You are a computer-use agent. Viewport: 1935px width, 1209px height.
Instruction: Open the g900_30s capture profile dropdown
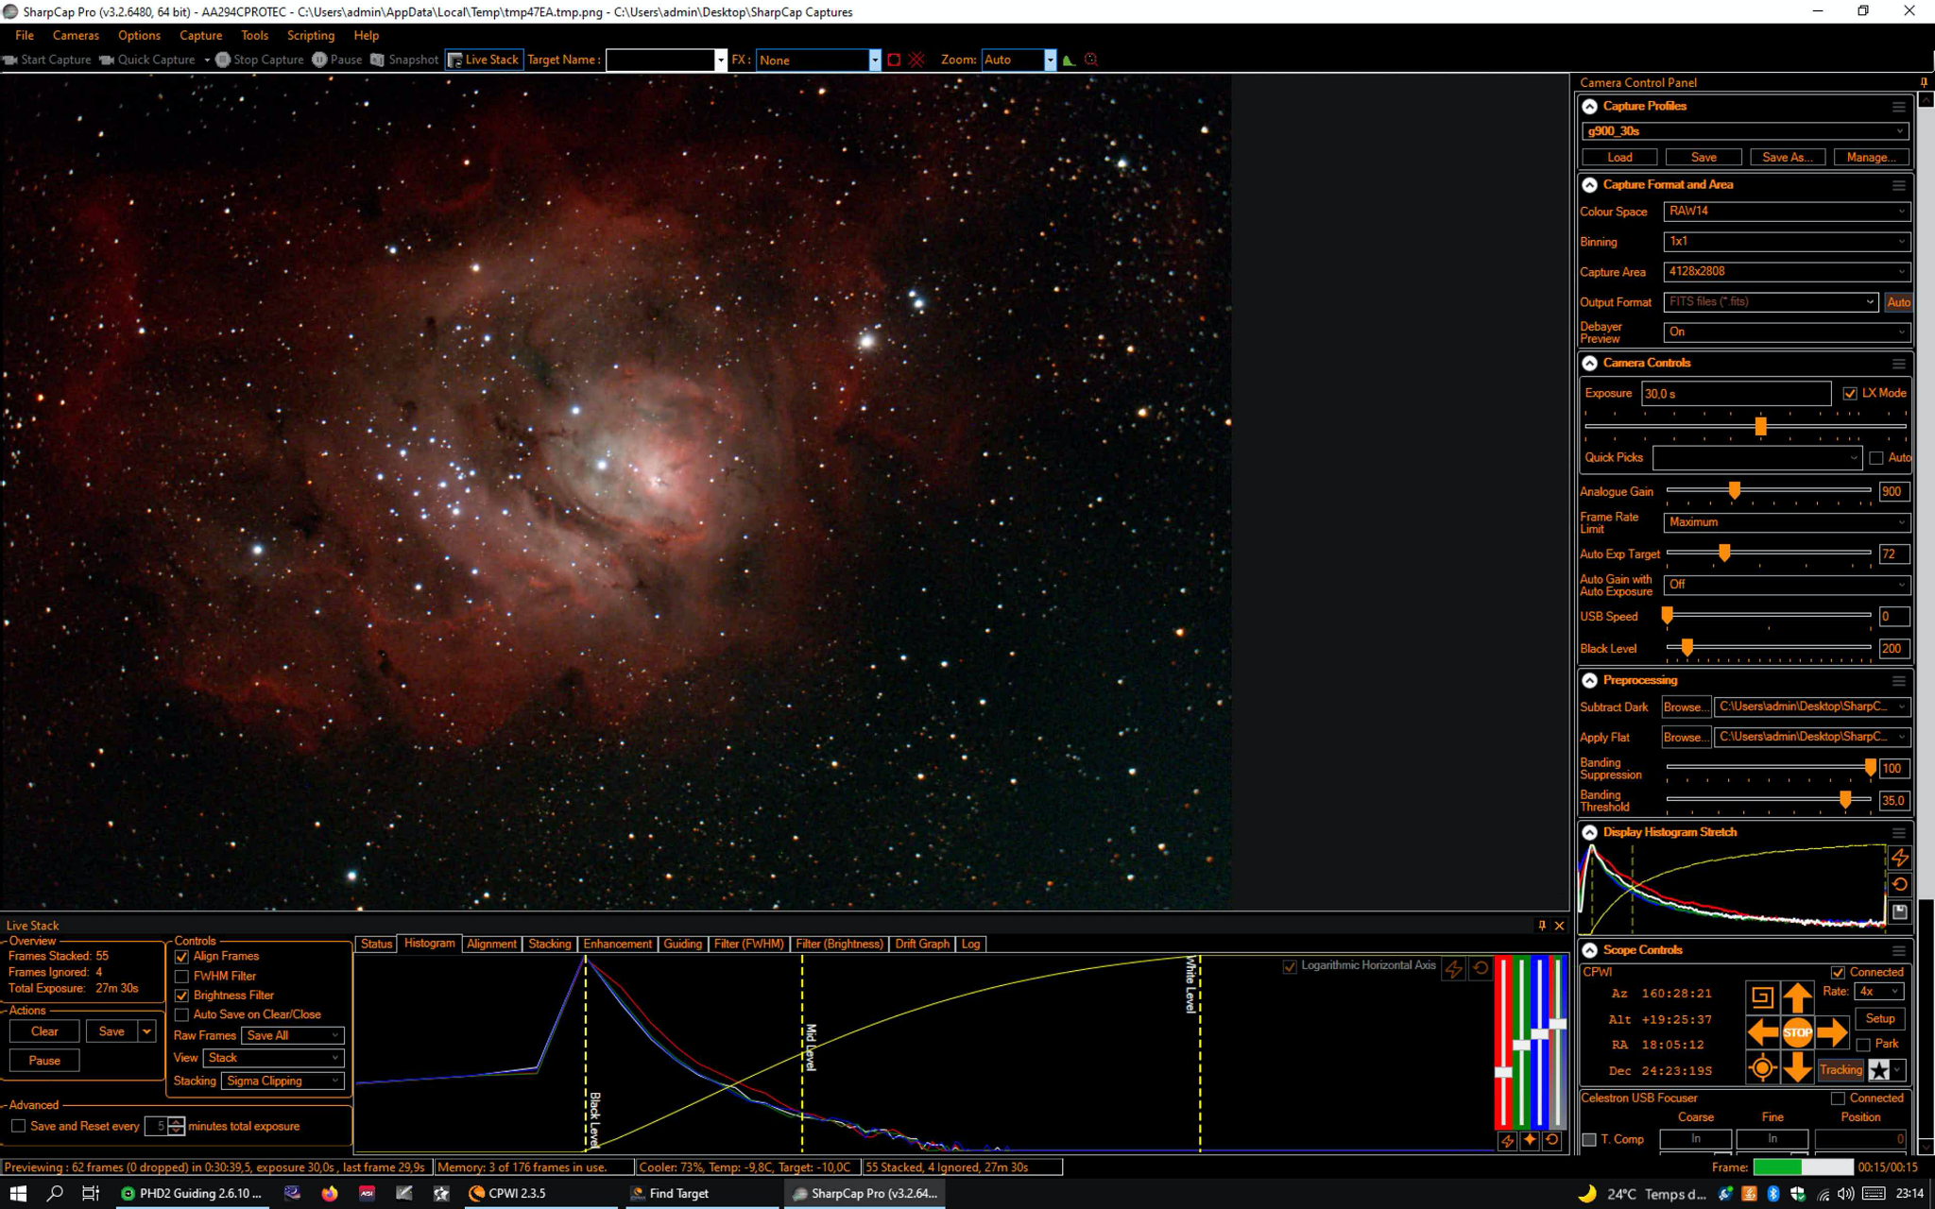tap(1745, 131)
